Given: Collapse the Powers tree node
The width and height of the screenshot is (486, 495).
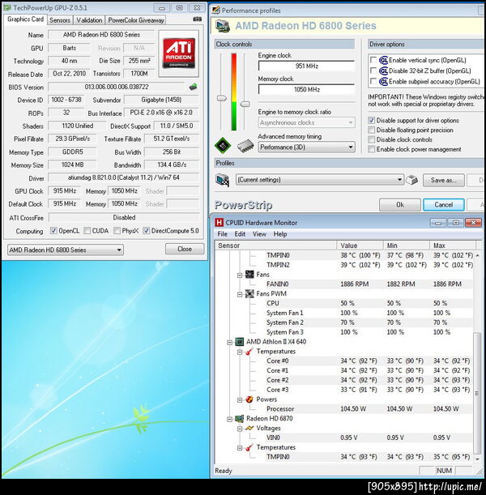Looking at the screenshot, I should 240,399.
